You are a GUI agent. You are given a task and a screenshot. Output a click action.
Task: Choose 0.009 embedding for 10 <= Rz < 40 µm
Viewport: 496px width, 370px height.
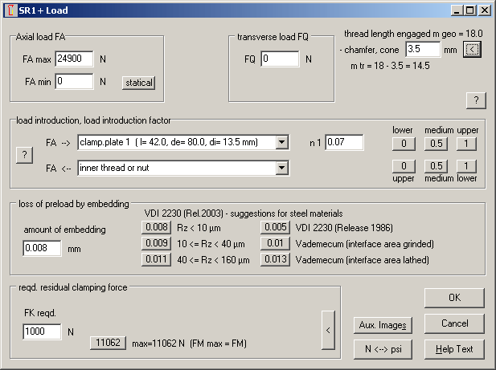[155, 243]
